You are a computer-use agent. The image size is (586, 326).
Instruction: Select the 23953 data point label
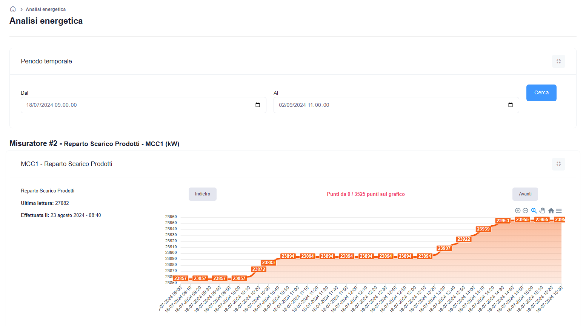[x=503, y=221]
